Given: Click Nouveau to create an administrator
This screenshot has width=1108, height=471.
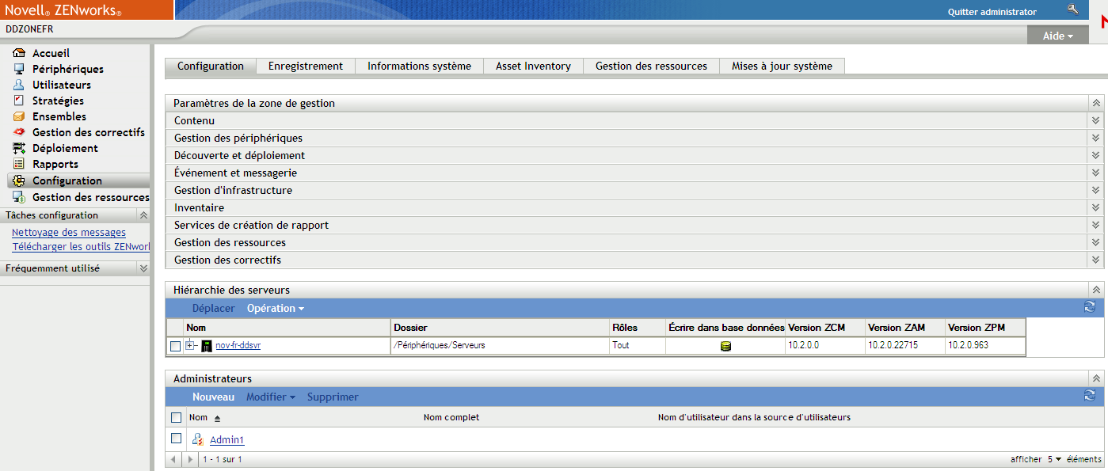Looking at the screenshot, I should (x=213, y=397).
